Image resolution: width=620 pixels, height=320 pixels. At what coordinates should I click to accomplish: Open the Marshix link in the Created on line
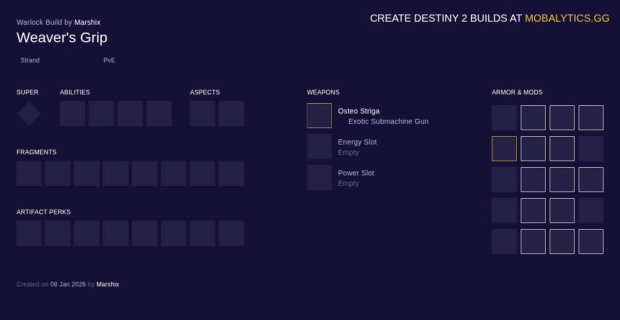107,284
